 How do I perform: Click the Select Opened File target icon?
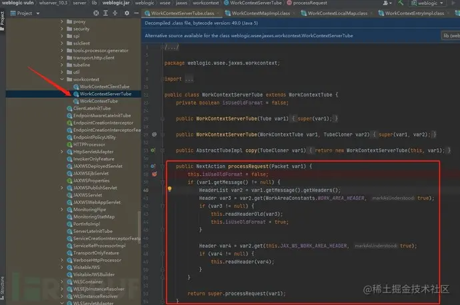point(96,13)
